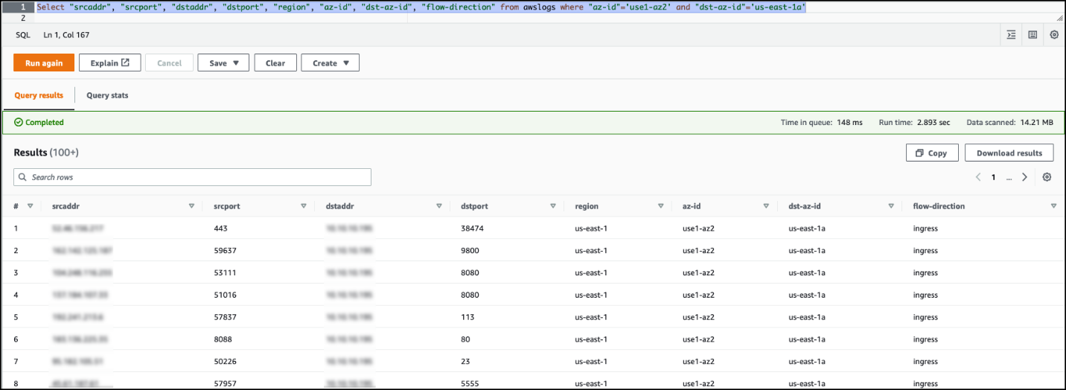Click the Search rows input field
1066x390 pixels.
[x=192, y=177]
